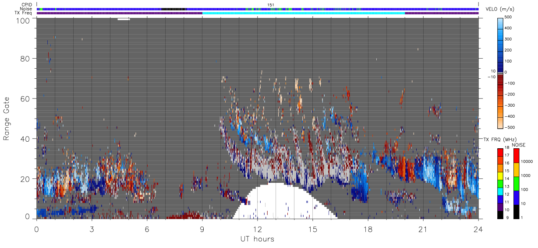Click the 3 UT hours tick label
The width and height of the screenshot is (538, 248).
92,229
